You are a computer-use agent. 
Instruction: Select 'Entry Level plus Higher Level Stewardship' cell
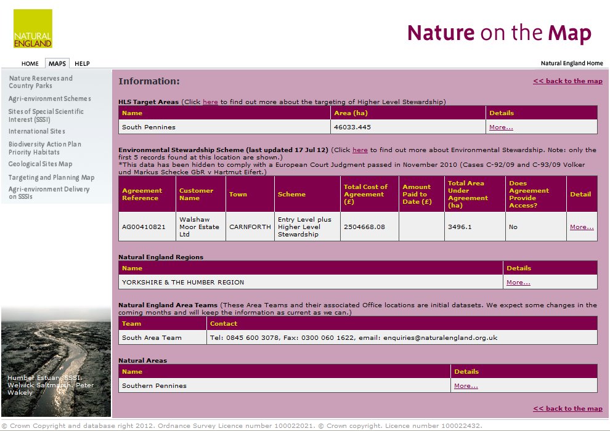click(x=307, y=227)
